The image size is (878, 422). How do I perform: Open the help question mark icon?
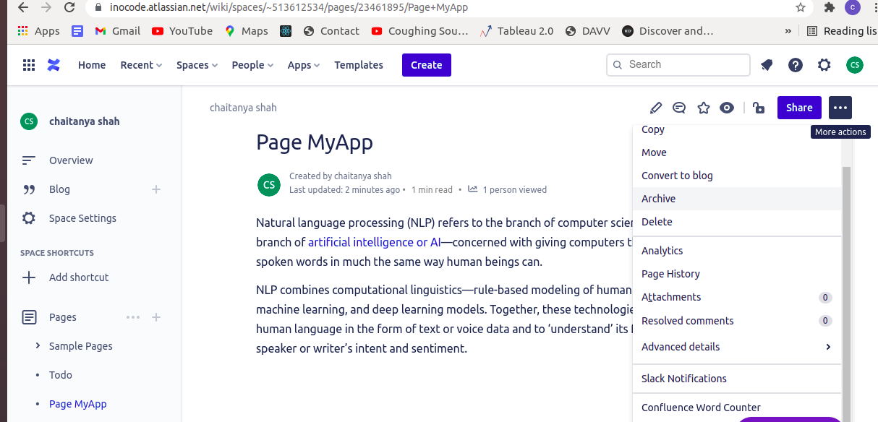(796, 65)
